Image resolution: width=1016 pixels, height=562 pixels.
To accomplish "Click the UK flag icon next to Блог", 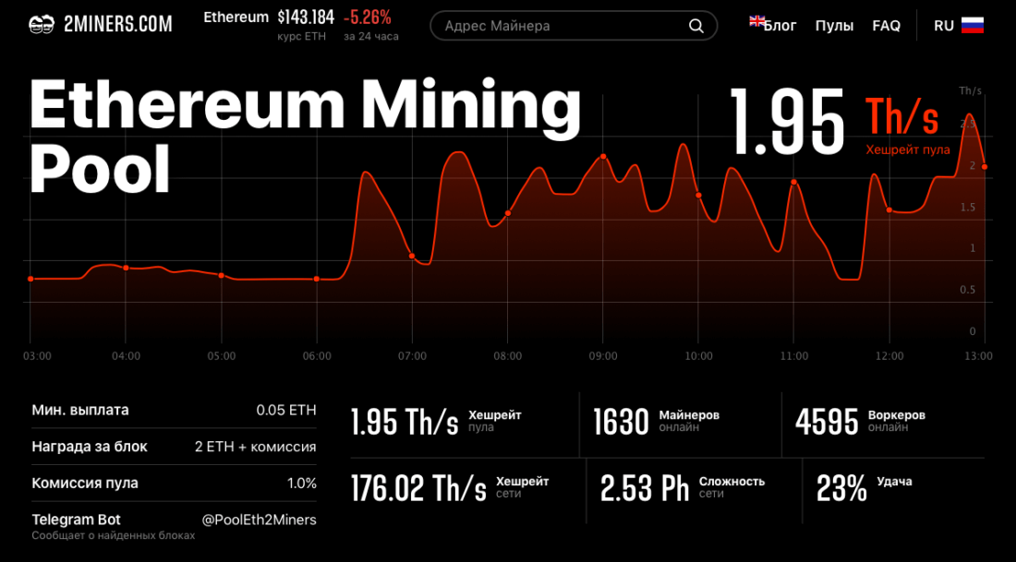I will [756, 20].
